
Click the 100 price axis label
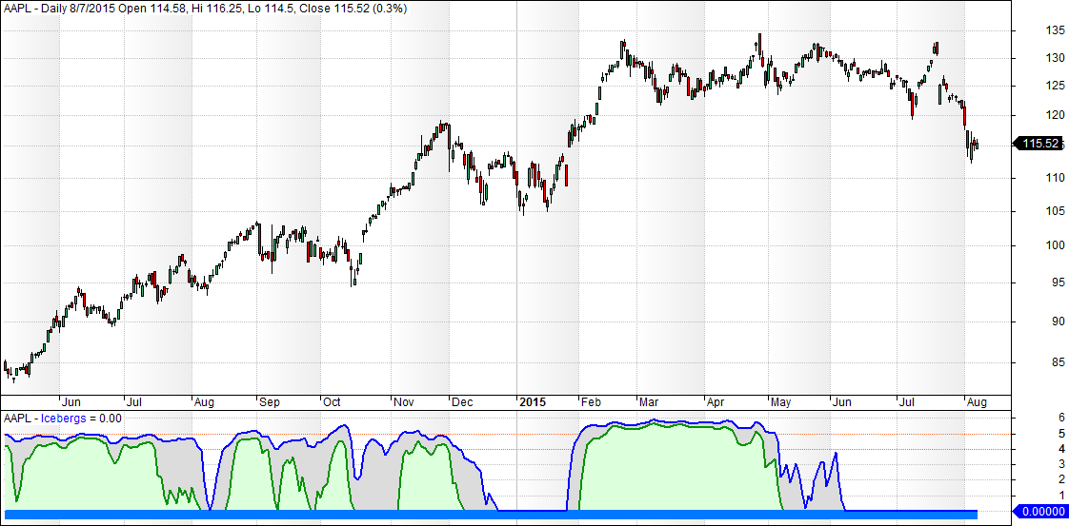(1029, 245)
